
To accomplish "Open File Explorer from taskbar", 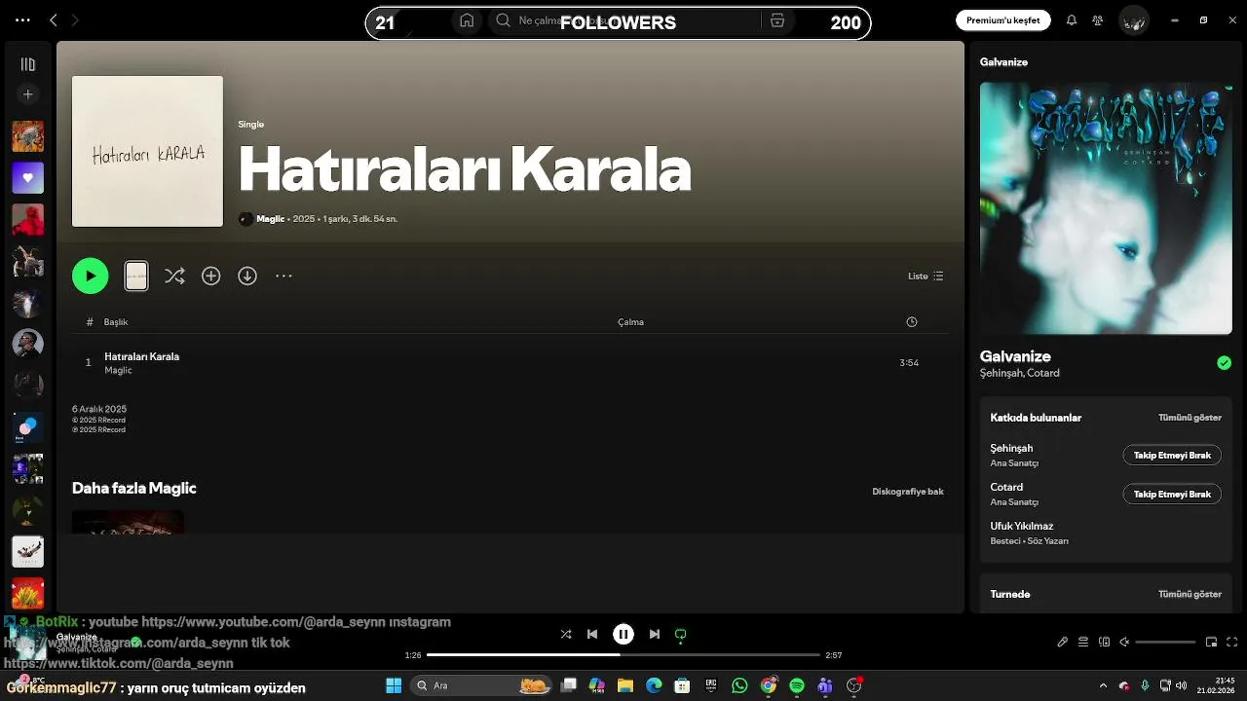I will (625, 685).
